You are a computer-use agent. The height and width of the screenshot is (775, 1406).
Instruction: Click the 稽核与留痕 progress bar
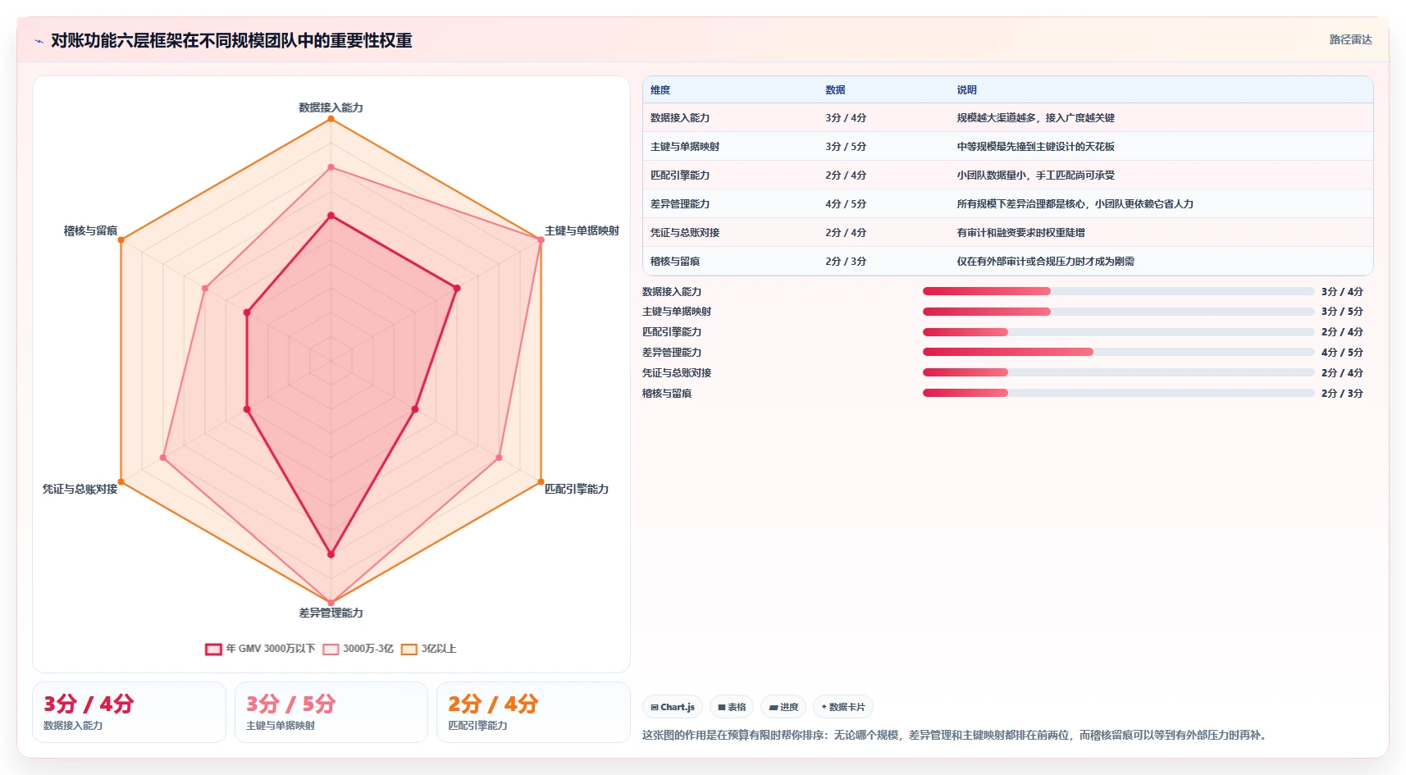(1118, 393)
